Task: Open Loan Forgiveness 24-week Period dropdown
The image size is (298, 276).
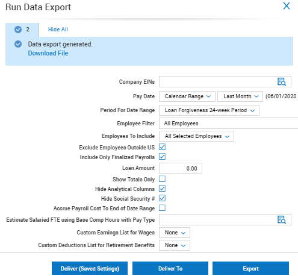Action: point(209,110)
